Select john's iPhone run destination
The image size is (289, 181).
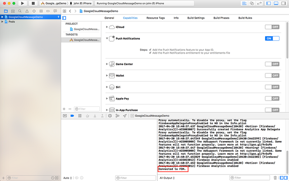(81, 3)
